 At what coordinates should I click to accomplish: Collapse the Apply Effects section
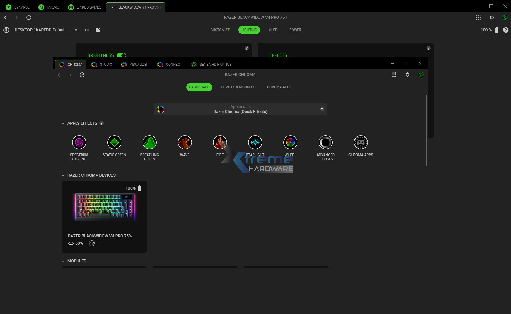coord(63,124)
